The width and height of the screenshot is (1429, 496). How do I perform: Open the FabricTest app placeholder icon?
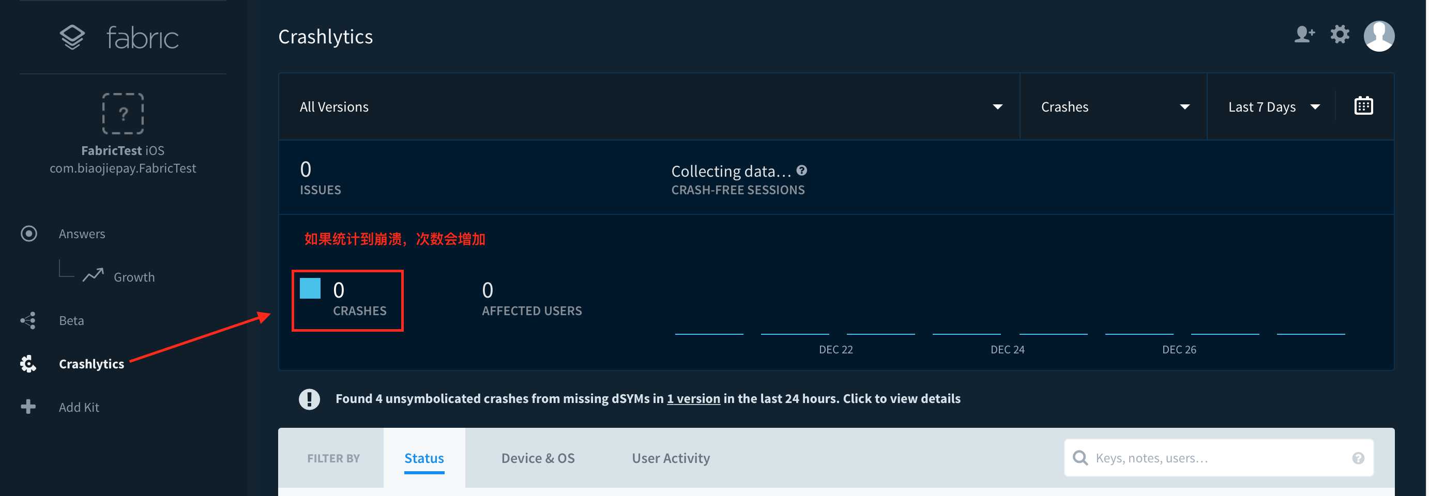pyautogui.click(x=123, y=114)
